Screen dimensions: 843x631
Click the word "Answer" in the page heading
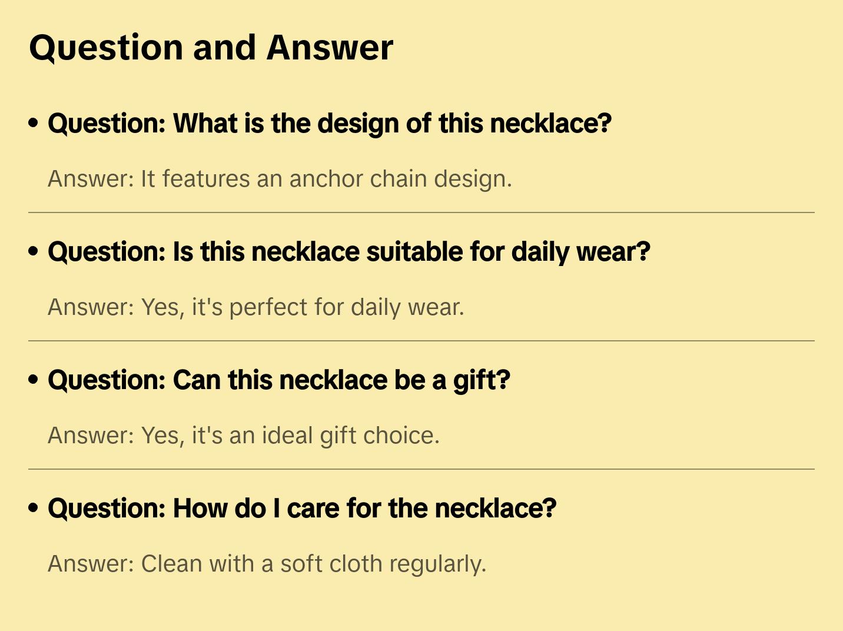coord(330,48)
